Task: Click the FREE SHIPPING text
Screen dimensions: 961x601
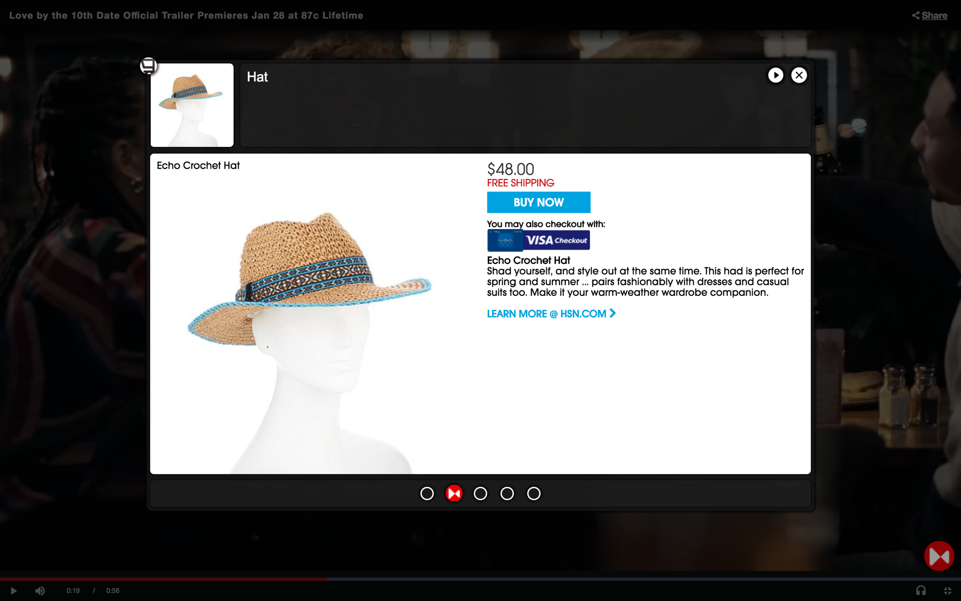Action: coord(520,183)
